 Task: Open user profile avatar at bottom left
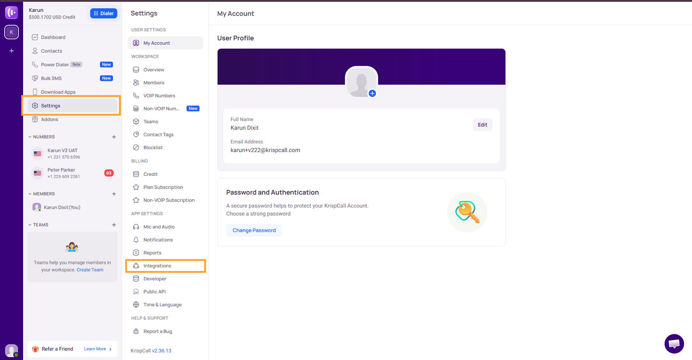[12, 350]
